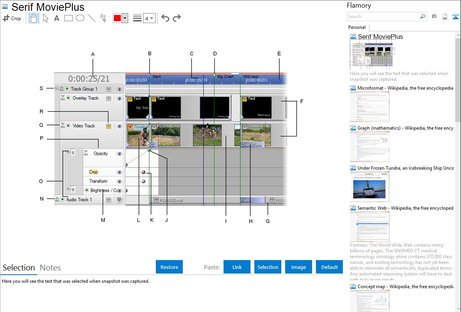Click the red color swatch
The width and height of the screenshot is (461, 312).
(x=117, y=18)
